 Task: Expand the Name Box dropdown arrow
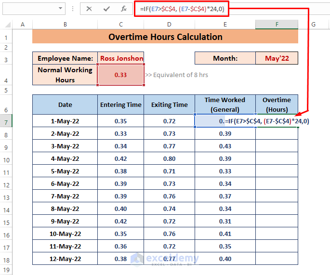(x=60, y=8)
